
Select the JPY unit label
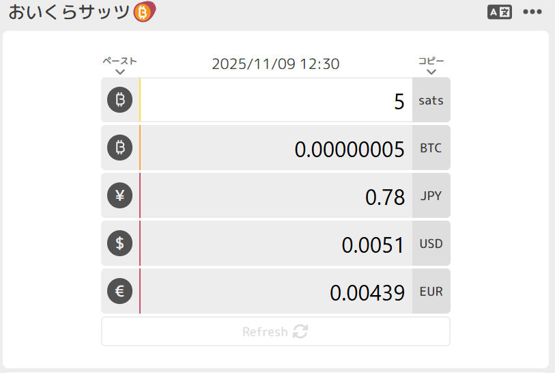(x=431, y=196)
